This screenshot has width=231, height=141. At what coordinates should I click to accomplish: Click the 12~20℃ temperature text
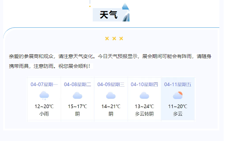(x=44, y=107)
